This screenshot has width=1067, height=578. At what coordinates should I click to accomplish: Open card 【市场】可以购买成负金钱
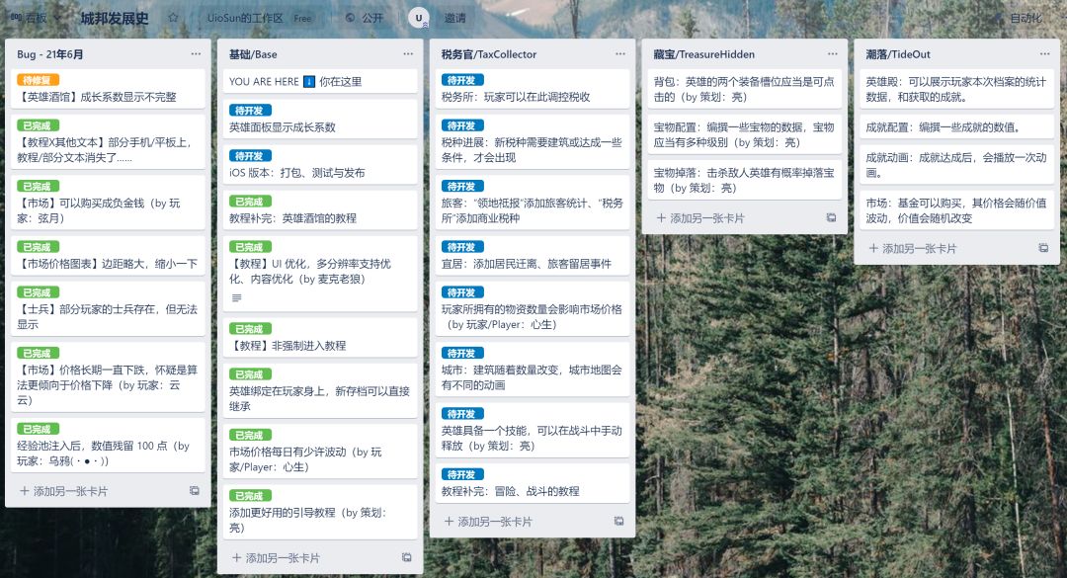108,203
